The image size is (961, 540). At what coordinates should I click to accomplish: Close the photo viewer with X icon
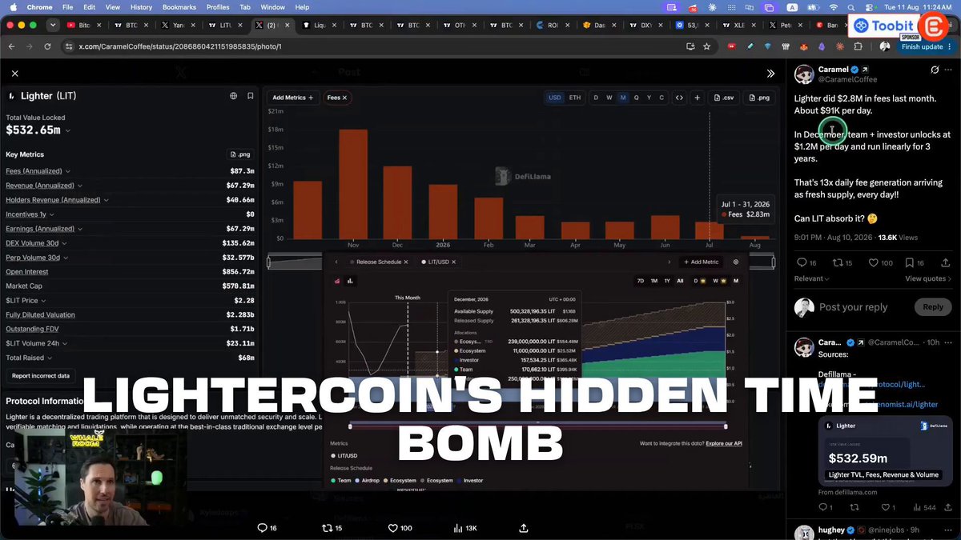14,73
